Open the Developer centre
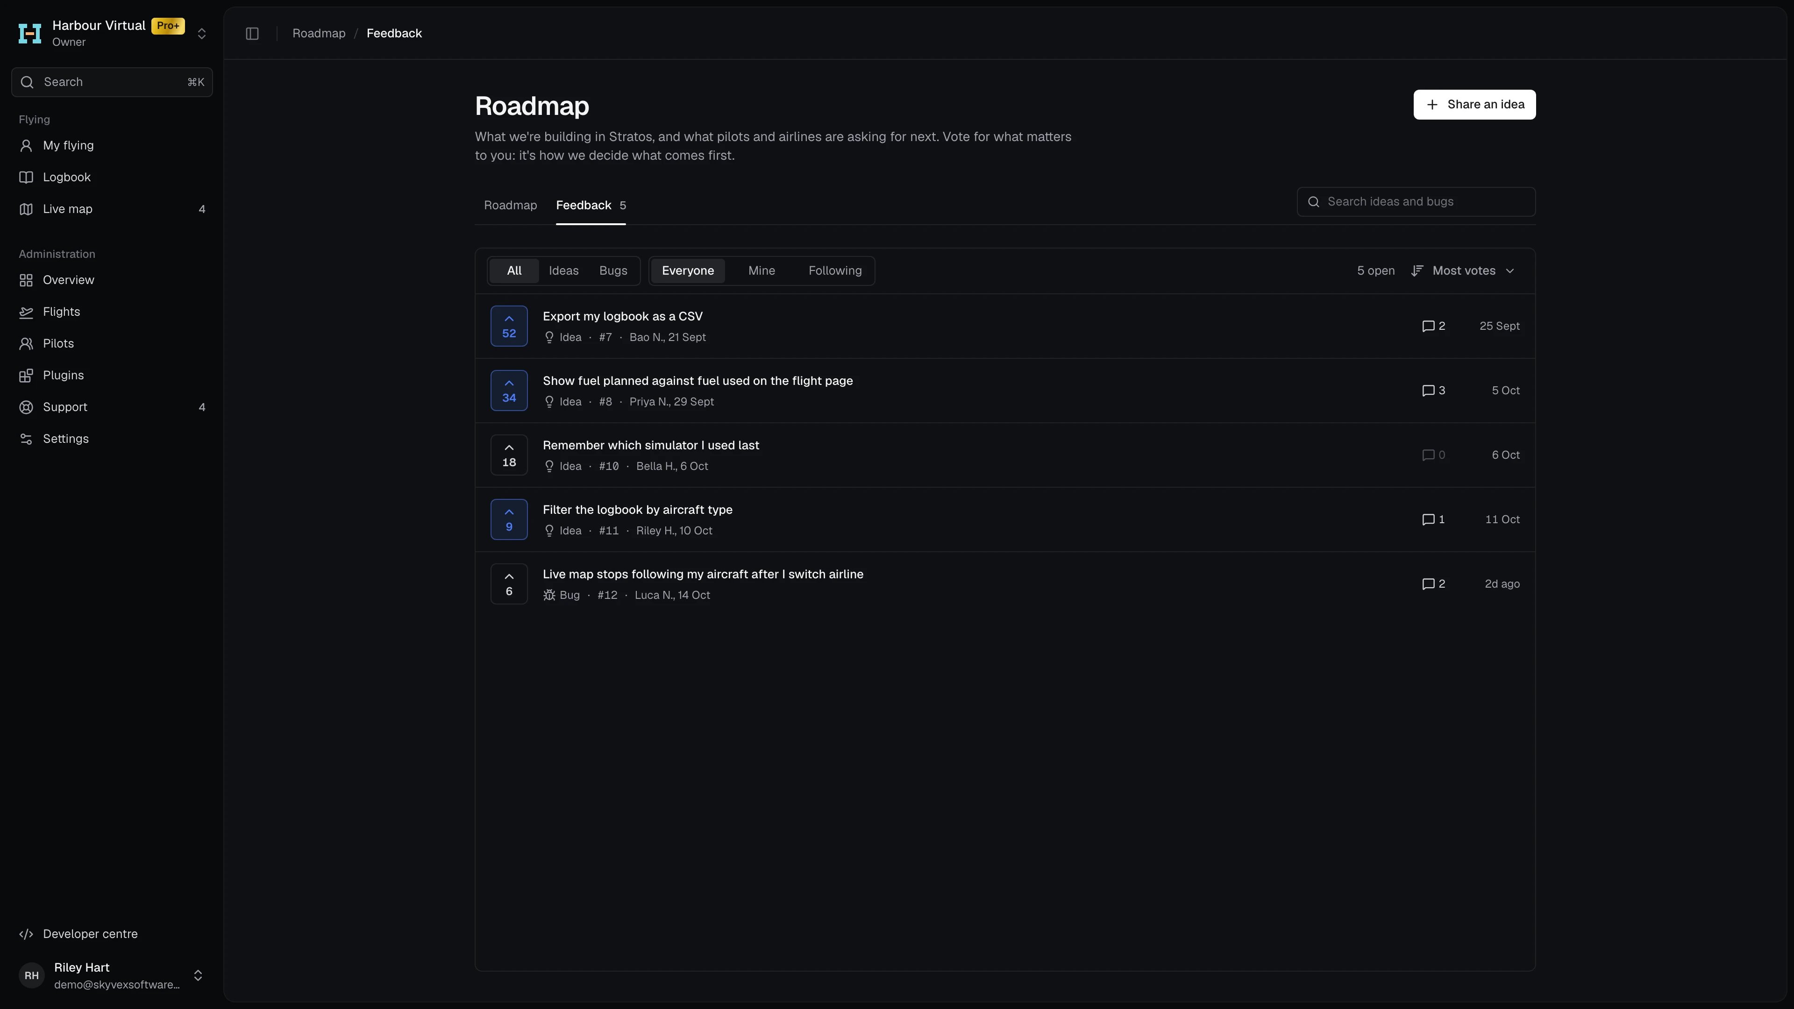Image resolution: width=1794 pixels, height=1009 pixels. pos(112,934)
